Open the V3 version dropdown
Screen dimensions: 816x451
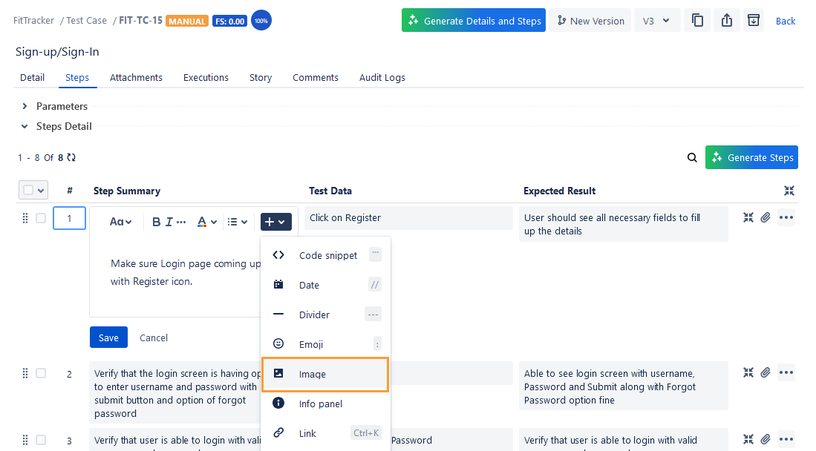click(656, 20)
